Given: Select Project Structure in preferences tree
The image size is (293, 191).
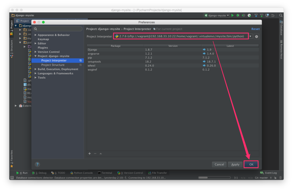Looking at the screenshot, I should click(58, 65).
